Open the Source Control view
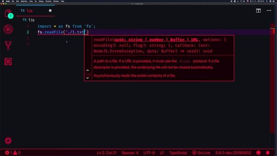The image size is (277, 156). point(8,45)
